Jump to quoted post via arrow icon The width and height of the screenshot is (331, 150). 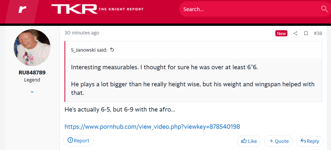pyautogui.click(x=112, y=50)
